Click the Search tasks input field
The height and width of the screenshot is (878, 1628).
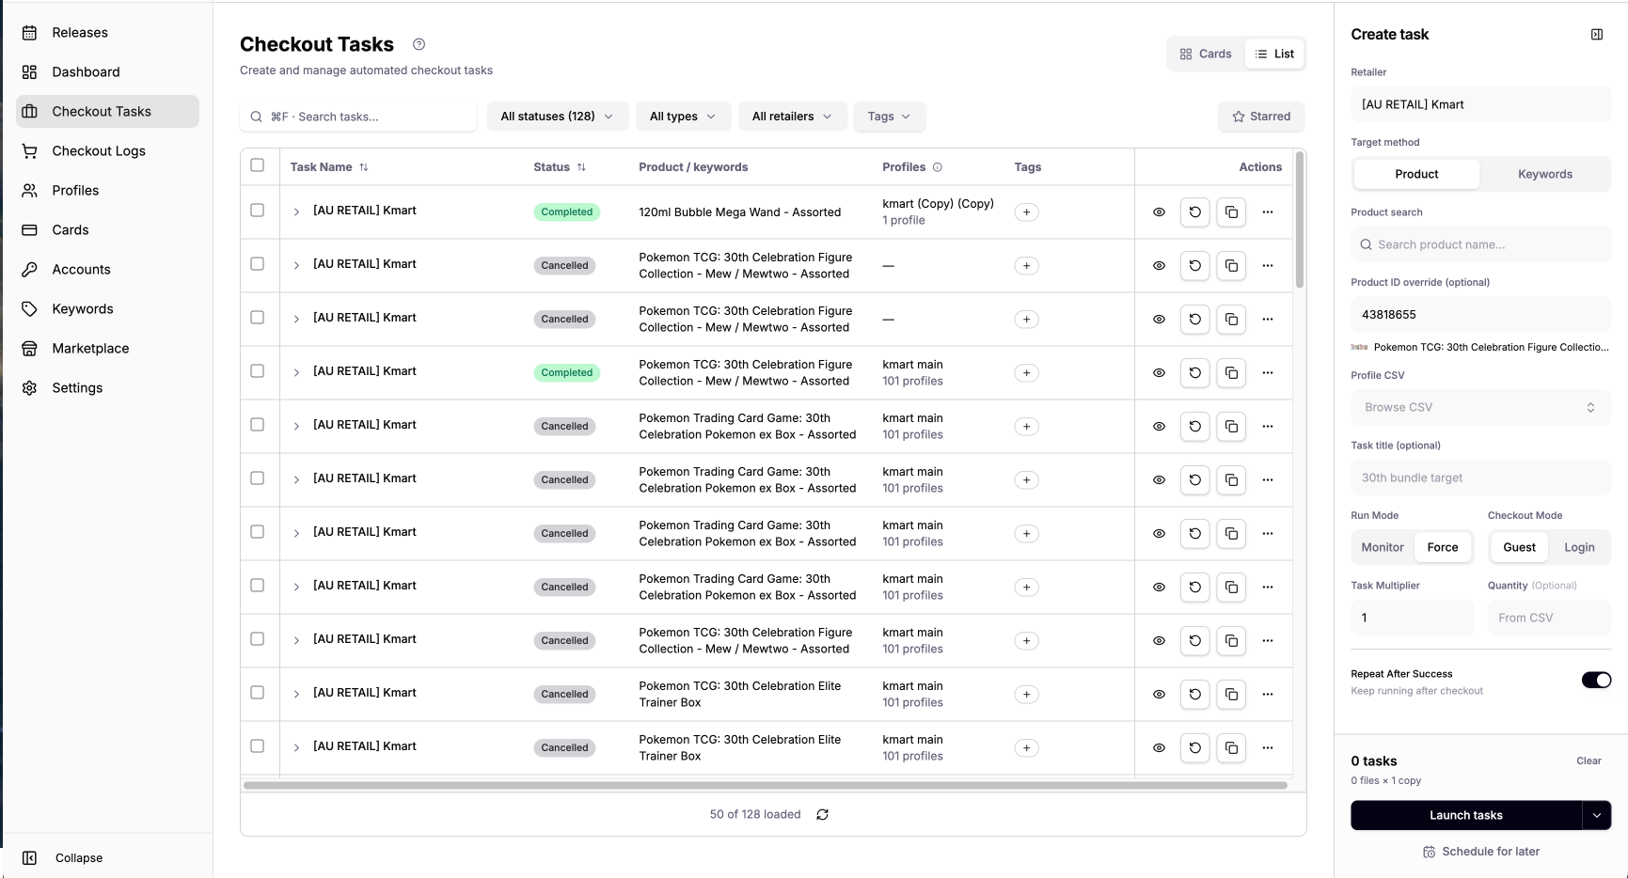(358, 117)
